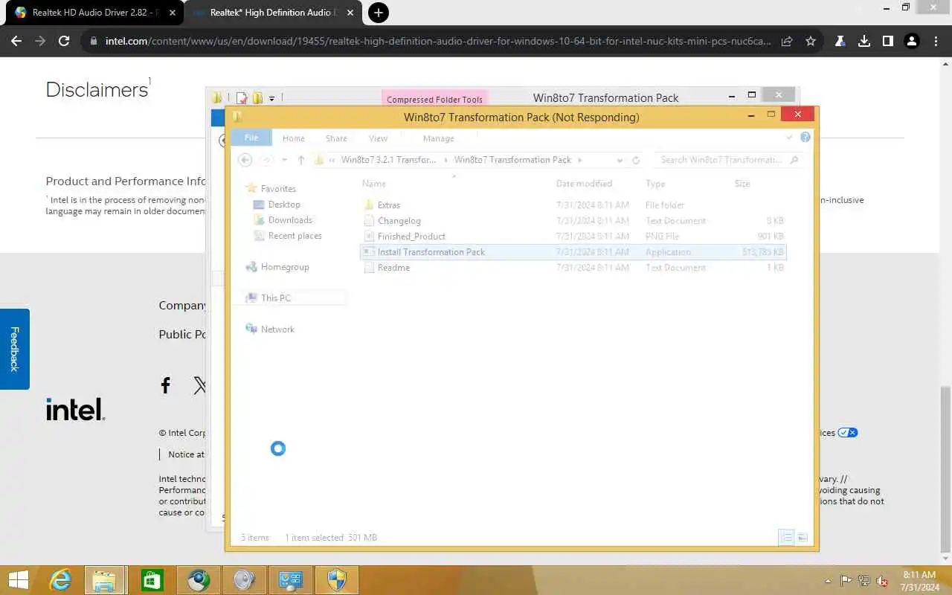Click the Explorer back navigation arrow
The image size is (952, 595).
tap(245, 160)
